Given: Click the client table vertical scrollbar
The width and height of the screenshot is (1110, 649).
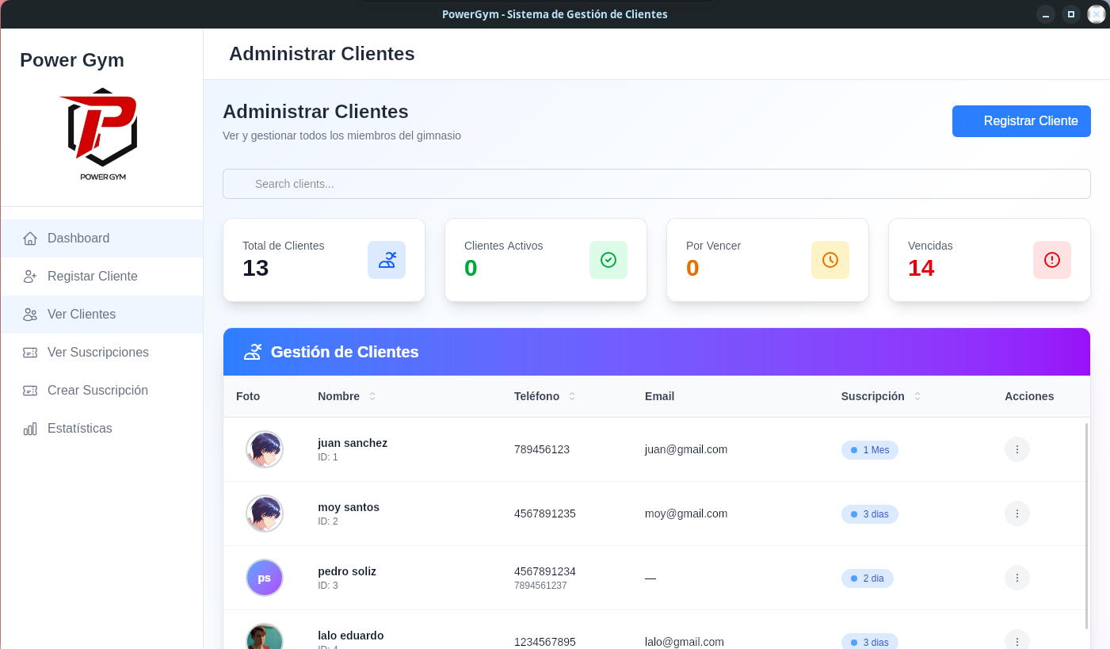Looking at the screenshot, I should point(1086,526).
